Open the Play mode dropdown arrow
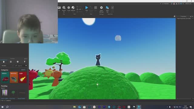Viewport: 194px width, 109px height. pyautogui.click(x=87, y=12)
